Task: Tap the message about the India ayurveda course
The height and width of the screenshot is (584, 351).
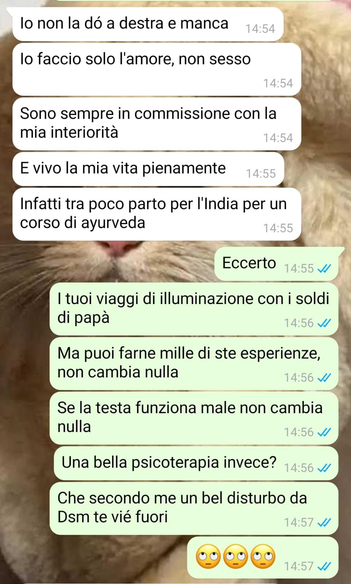Action: pyautogui.click(x=157, y=214)
